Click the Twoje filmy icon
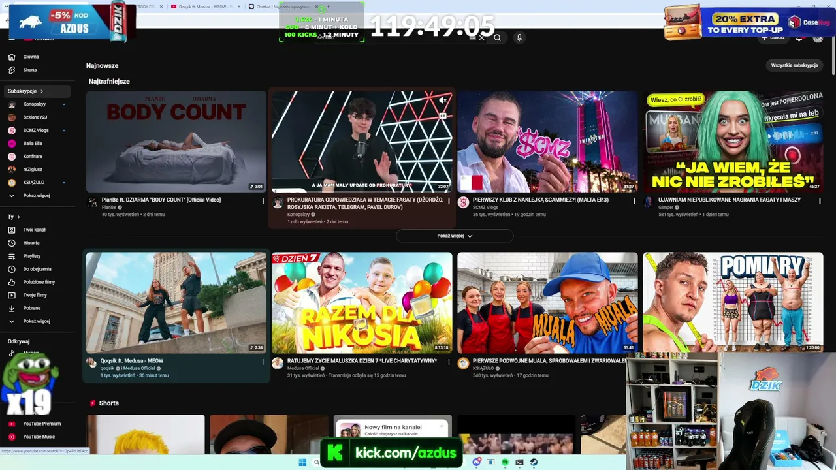 (12, 295)
